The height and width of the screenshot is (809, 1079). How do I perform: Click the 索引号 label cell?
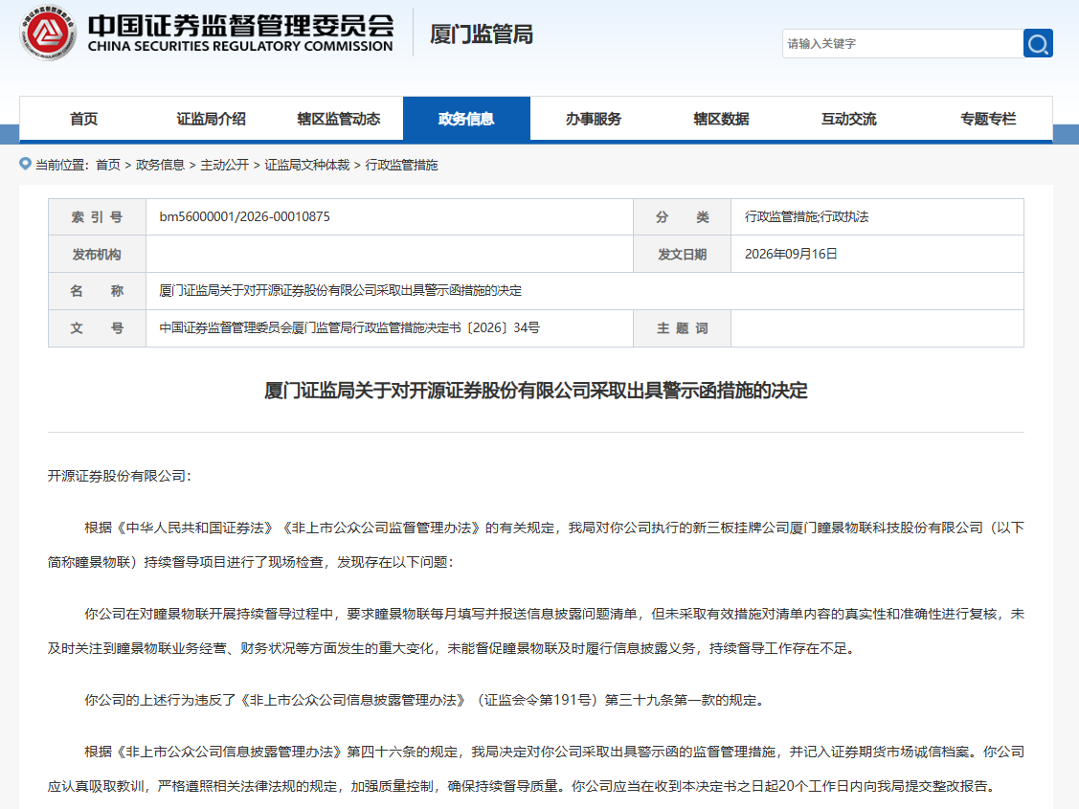97,217
